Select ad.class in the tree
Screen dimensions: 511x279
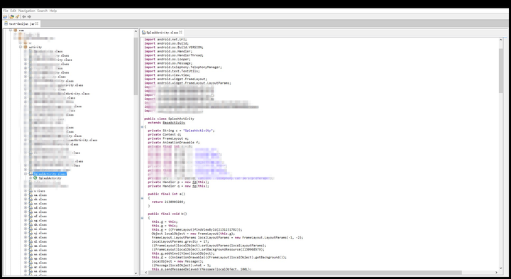pyautogui.click(x=40, y=207)
